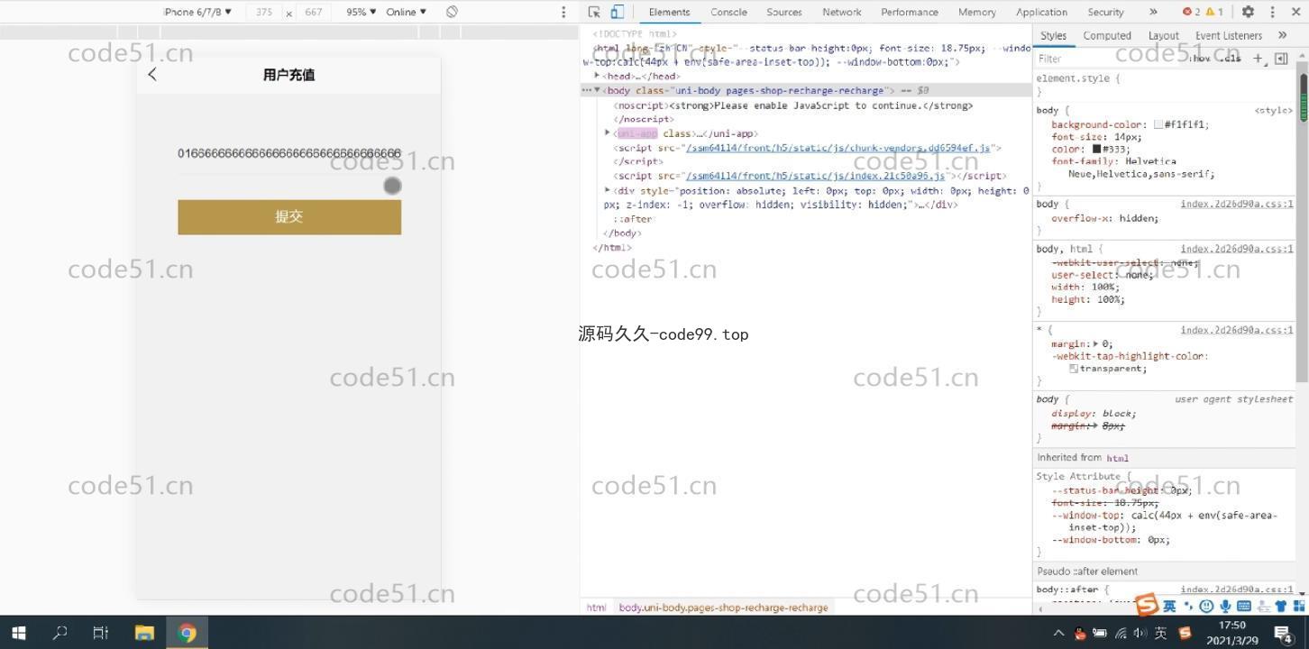Select body.uni-body breadcrumb item

coord(723,608)
